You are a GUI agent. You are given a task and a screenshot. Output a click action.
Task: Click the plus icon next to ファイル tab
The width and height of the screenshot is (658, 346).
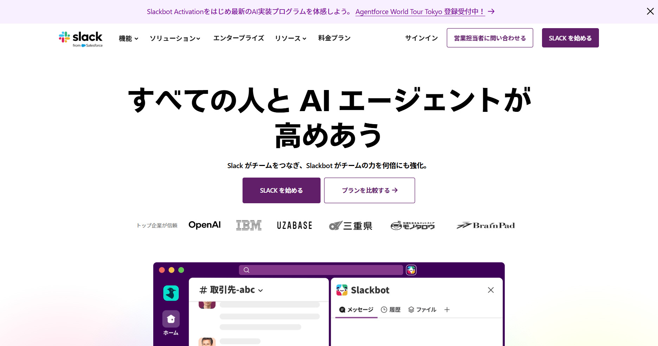point(447,310)
